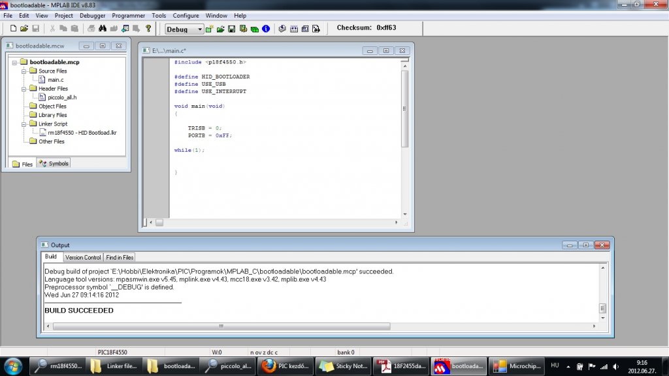
Task: Click the green box package icon
Action: 255,29
